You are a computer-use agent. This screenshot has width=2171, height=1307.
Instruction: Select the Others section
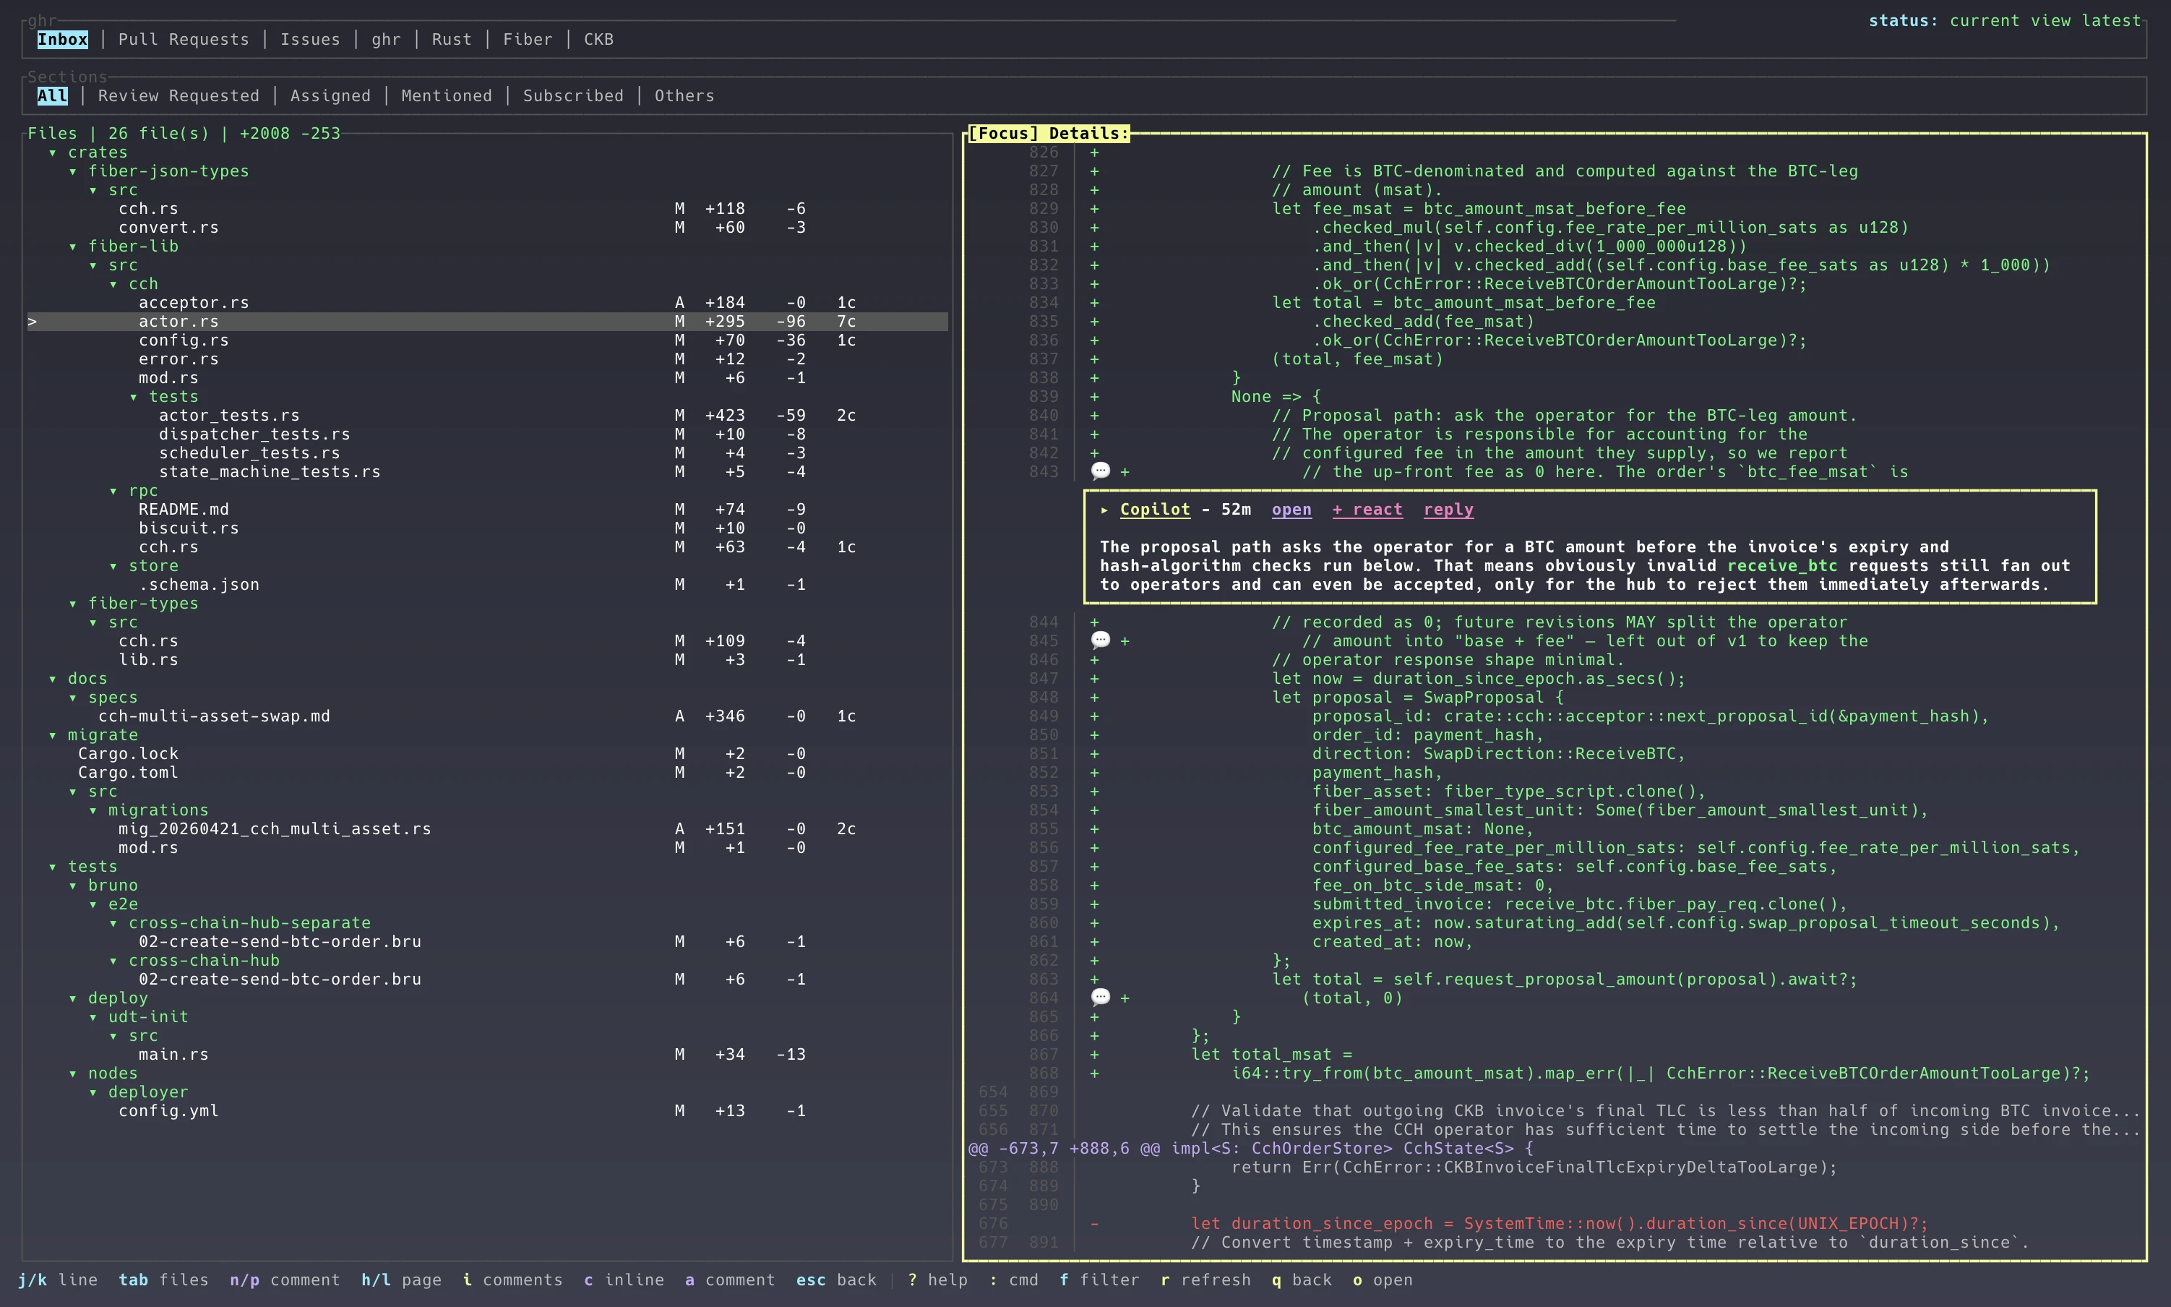[x=684, y=95]
